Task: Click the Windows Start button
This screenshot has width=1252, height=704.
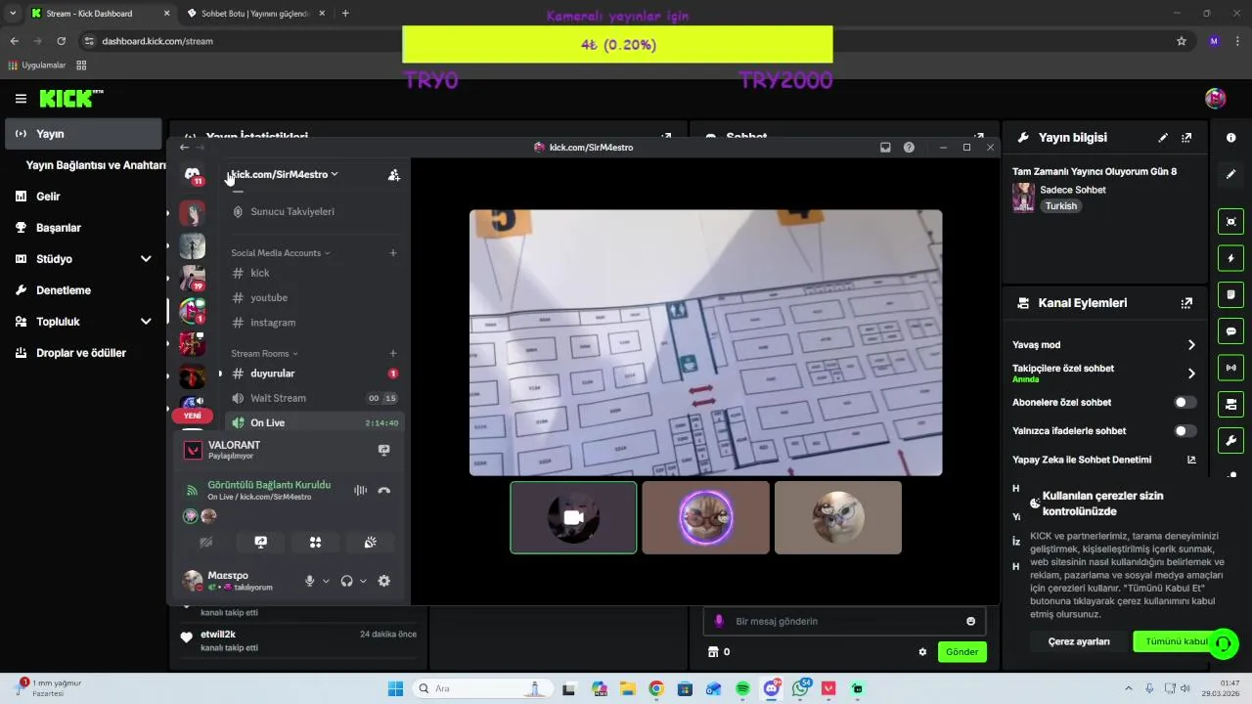Action: click(395, 689)
